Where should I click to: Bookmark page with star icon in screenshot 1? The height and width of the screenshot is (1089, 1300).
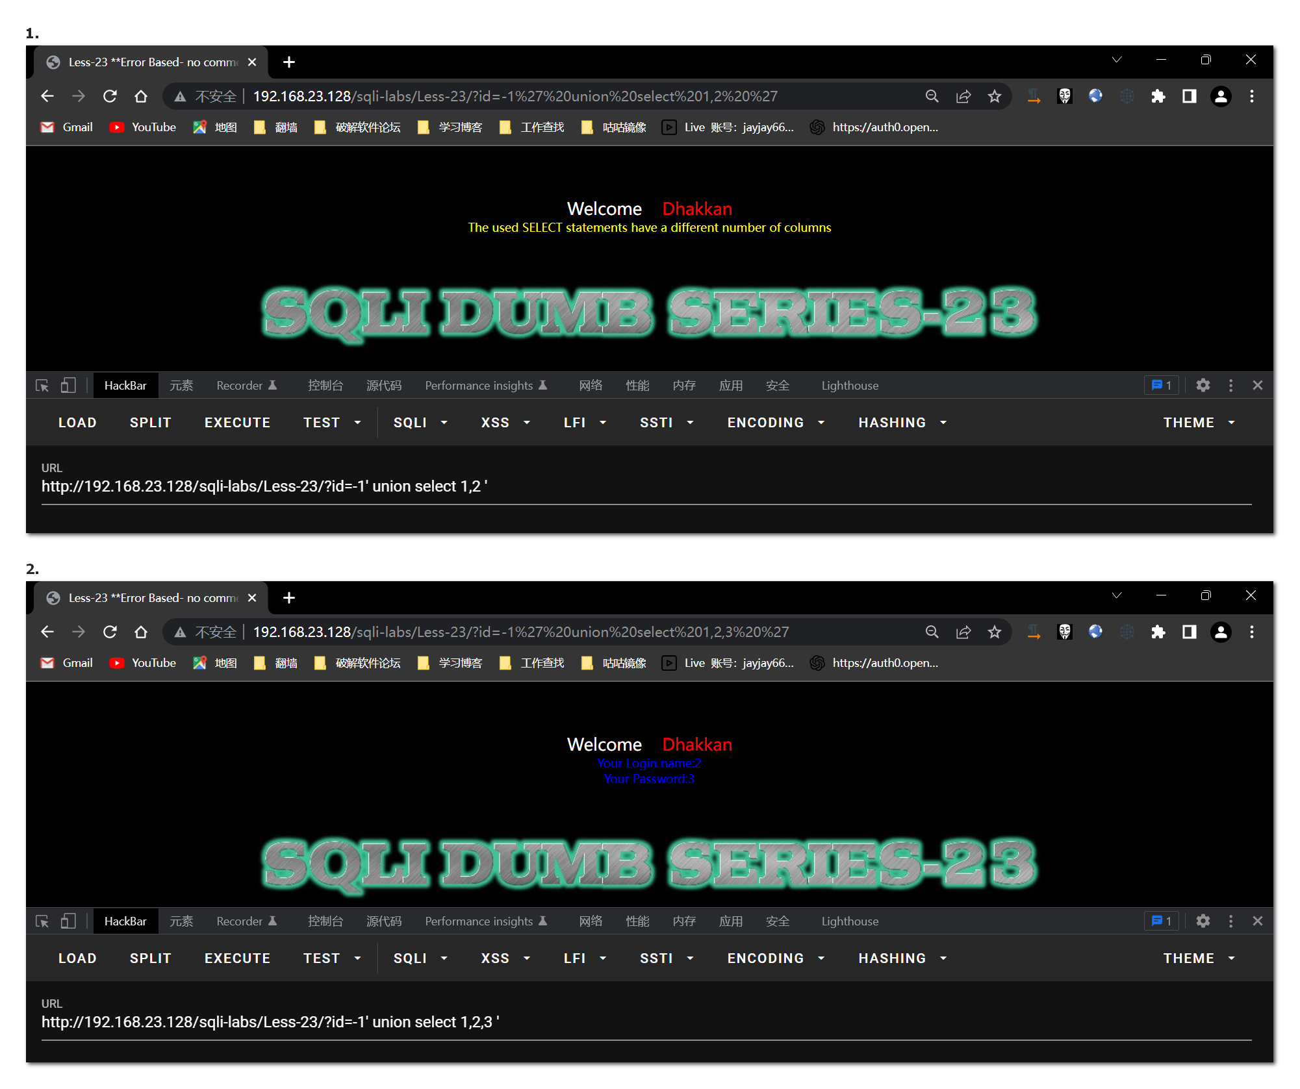click(x=994, y=96)
